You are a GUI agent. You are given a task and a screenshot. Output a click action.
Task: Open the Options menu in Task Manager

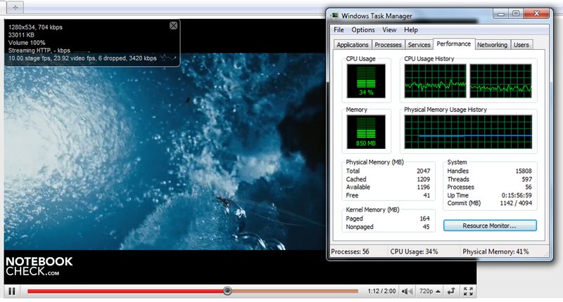point(363,29)
